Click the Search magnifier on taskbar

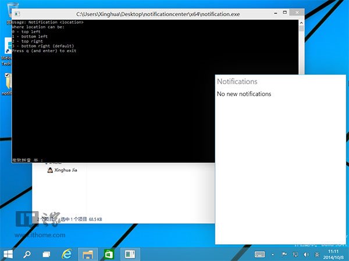[x=27, y=254]
